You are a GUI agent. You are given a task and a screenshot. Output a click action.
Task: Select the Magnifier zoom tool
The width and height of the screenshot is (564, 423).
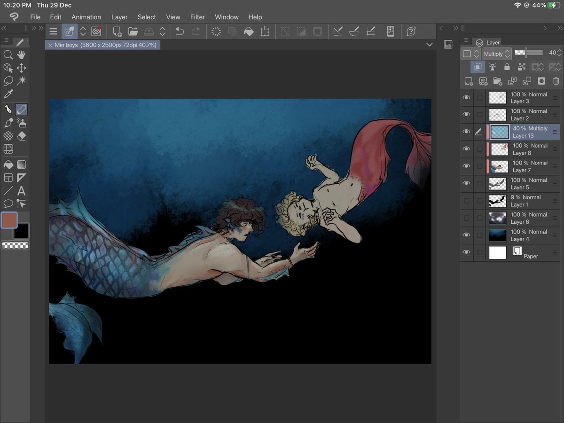point(8,55)
